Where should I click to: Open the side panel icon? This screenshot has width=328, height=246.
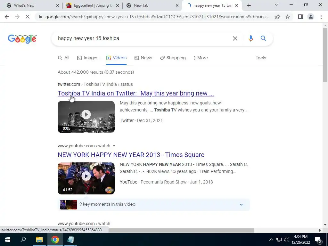point(300,17)
